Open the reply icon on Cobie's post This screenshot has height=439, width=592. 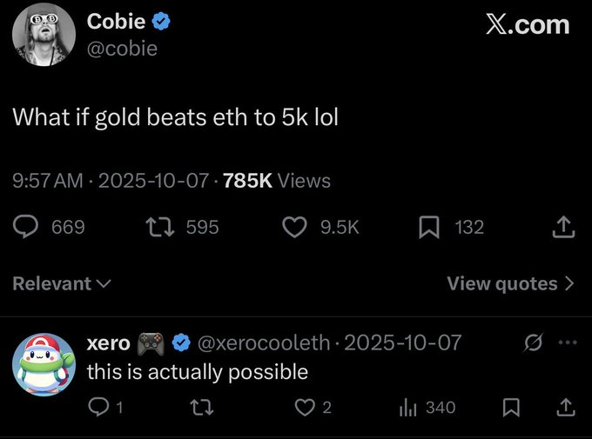click(x=26, y=227)
